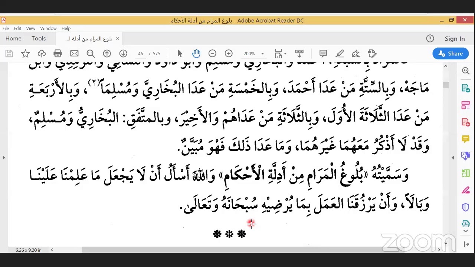This screenshot has width=475, height=267.
Task: Open Organize/Edit layout tool in right pane
Action: pyautogui.click(x=466, y=105)
